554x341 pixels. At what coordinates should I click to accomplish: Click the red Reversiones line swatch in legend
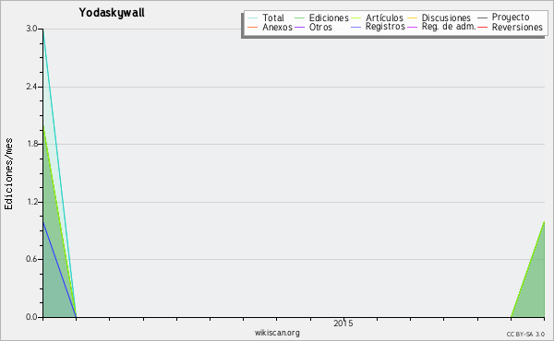click(x=482, y=28)
